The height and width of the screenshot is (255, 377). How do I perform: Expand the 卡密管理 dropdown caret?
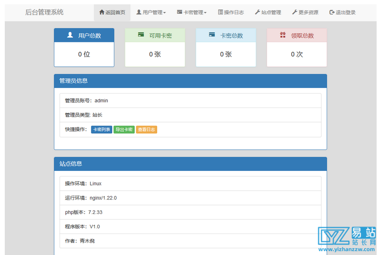click(205, 13)
